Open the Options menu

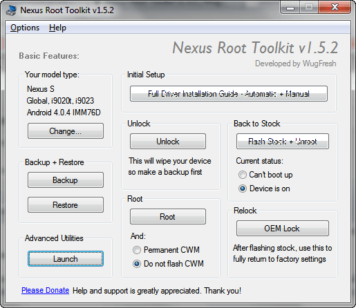pos(25,28)
